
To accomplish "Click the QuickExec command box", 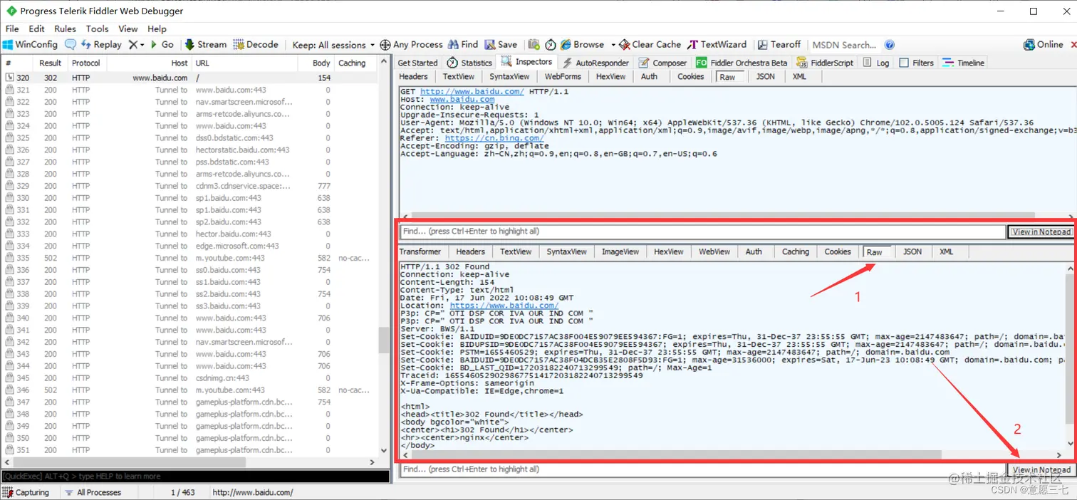I will coord(194,476).
